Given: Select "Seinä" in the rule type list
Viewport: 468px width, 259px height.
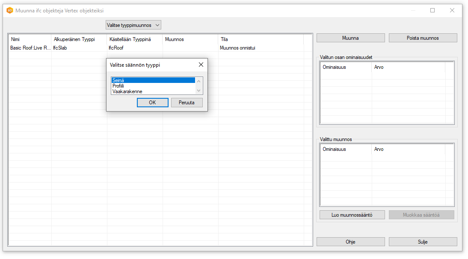Looking at the screenshot, I should 153,80.
